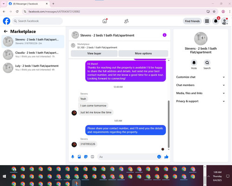Click the browser reload button
Viewport: 232px width, 186px height.
17,12
